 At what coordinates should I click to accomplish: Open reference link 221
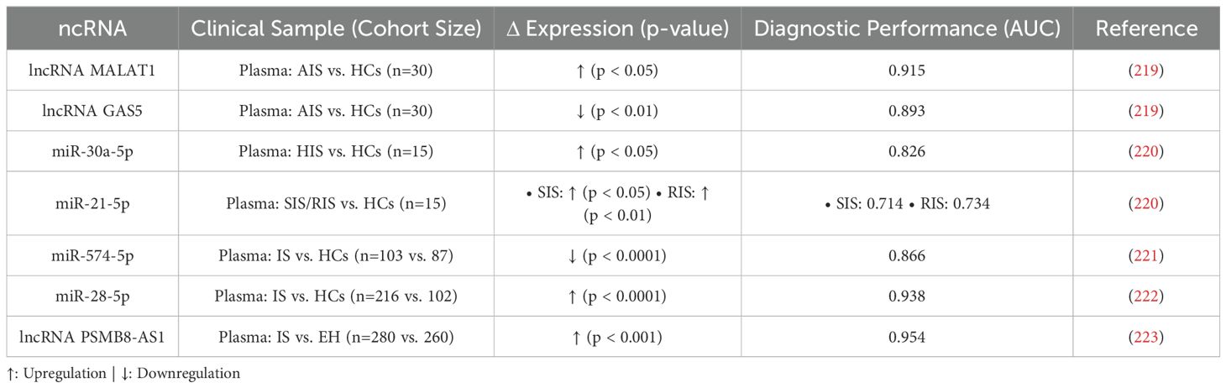coord(1147,255)
